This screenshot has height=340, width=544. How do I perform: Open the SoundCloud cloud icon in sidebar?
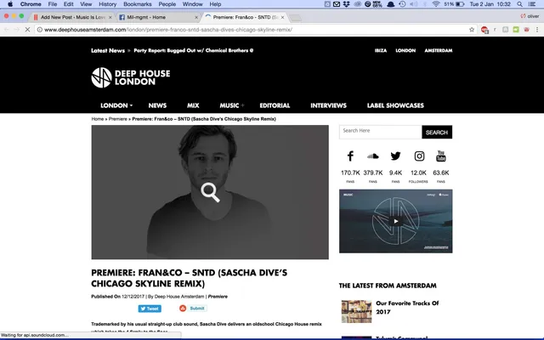coord(373,156)
